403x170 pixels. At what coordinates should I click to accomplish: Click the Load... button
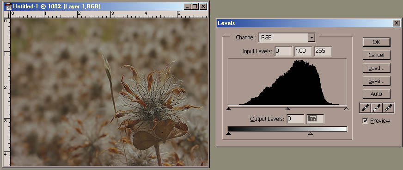376,68
